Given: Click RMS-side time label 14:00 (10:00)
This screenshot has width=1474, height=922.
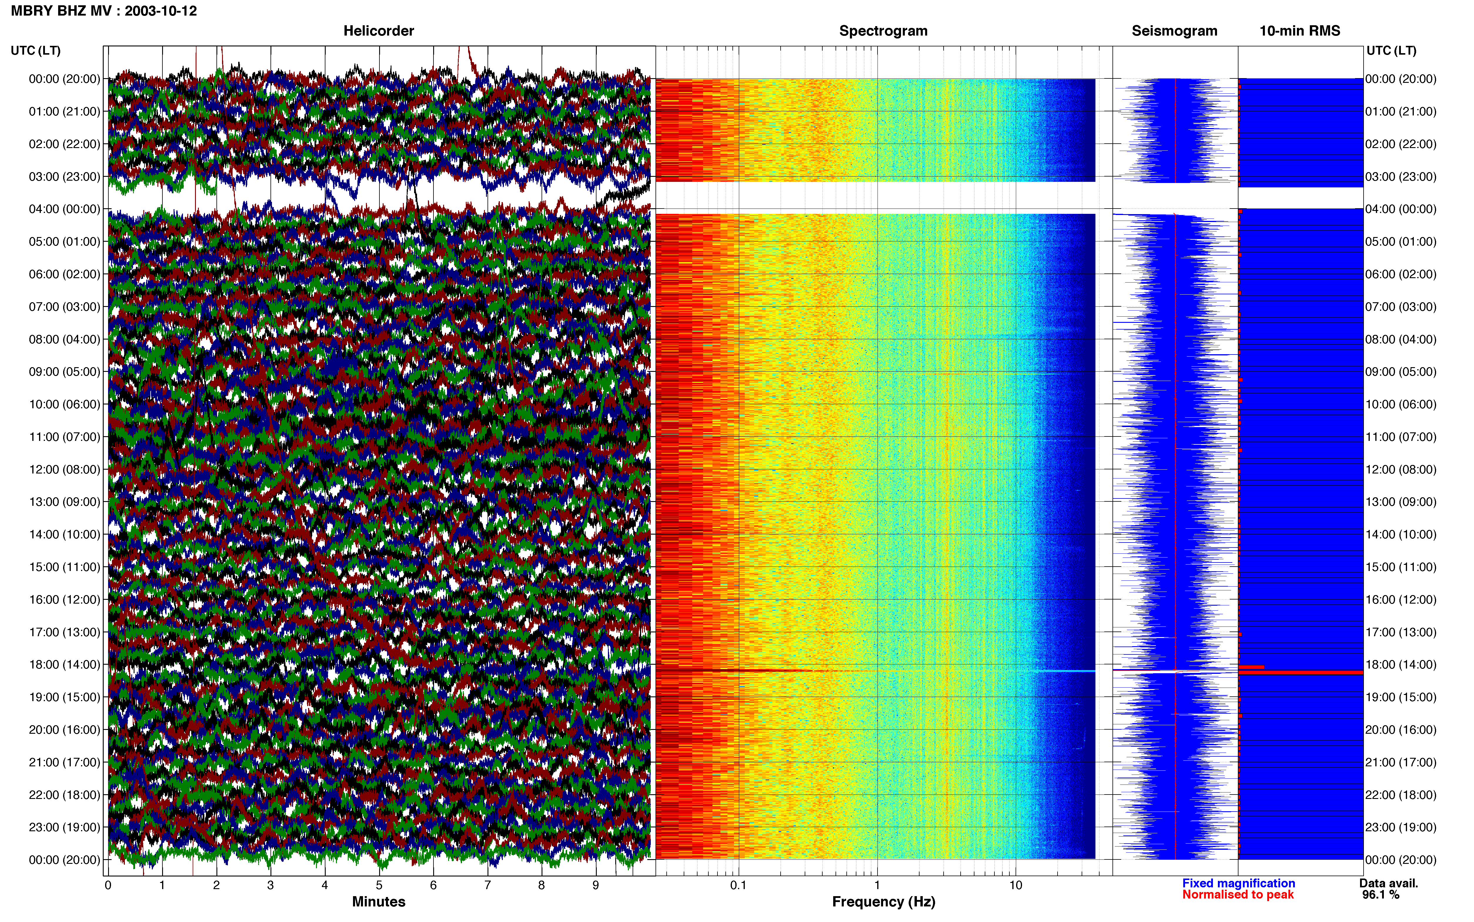Looking at the screenshot, I should coord(1401,535).
